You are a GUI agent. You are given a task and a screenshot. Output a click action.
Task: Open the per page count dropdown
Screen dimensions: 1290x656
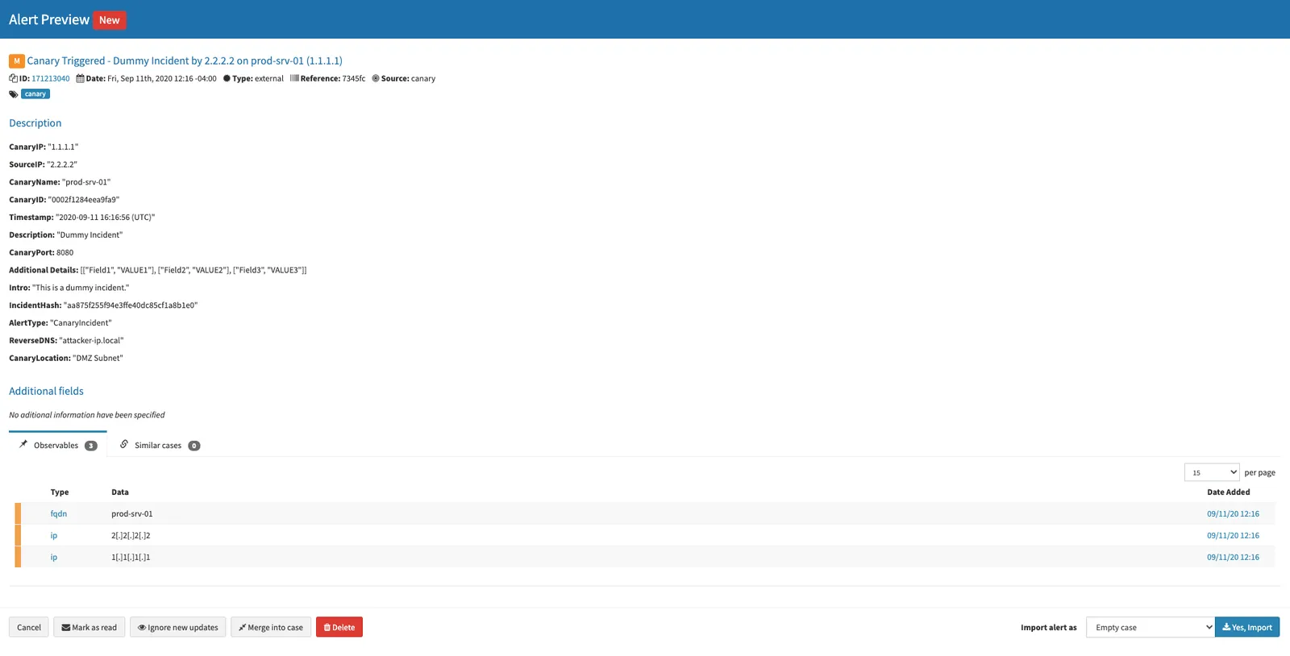(1212, 472)
